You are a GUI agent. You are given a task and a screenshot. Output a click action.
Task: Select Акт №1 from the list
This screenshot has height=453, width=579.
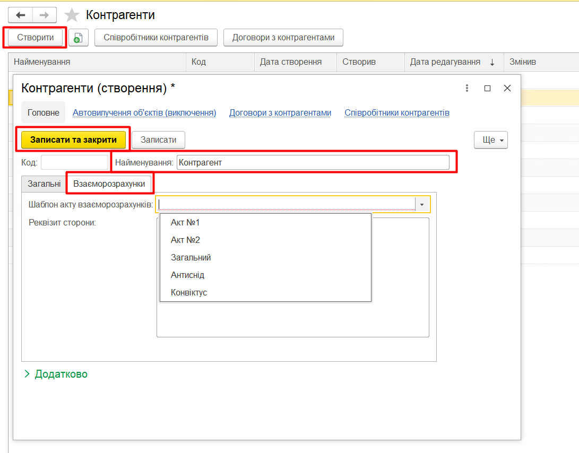pyautogui.click(x=185, y=222)
